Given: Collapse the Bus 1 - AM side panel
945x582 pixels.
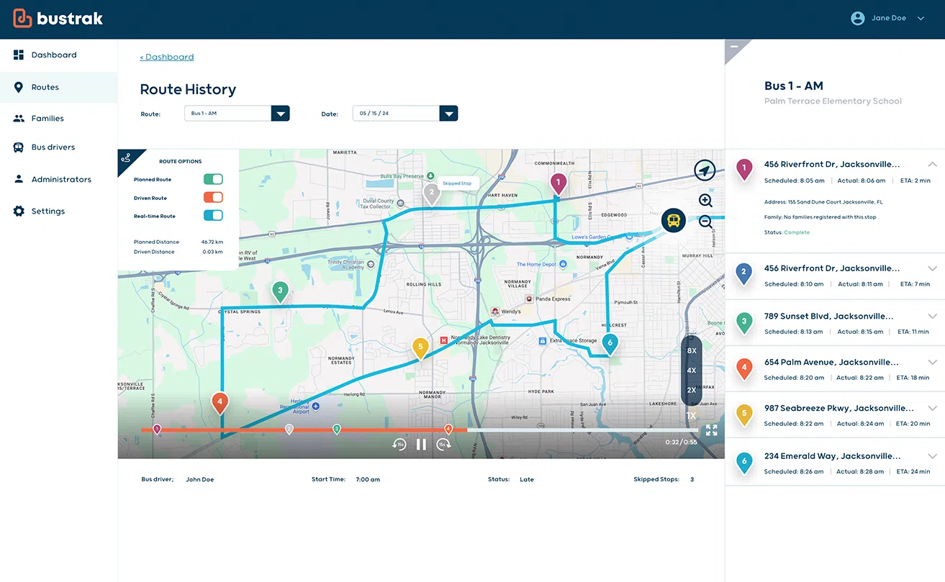Looking at the screenshot, I should coord(734,47).
